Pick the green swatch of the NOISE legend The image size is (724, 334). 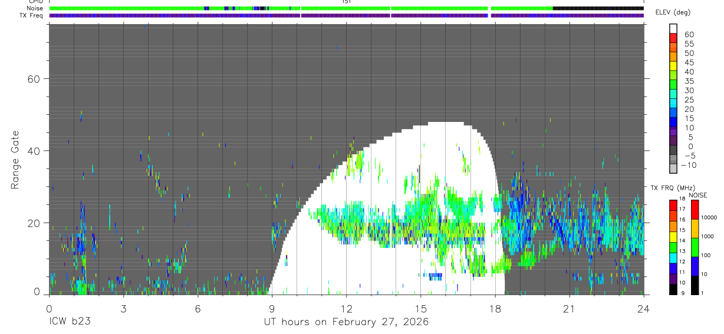coord(695,247)
